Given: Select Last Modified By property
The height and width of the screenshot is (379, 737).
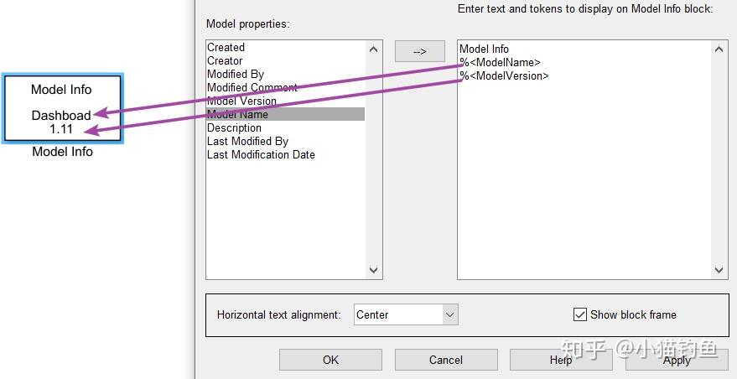Looking at the screenshot, I should click(247, 142).
